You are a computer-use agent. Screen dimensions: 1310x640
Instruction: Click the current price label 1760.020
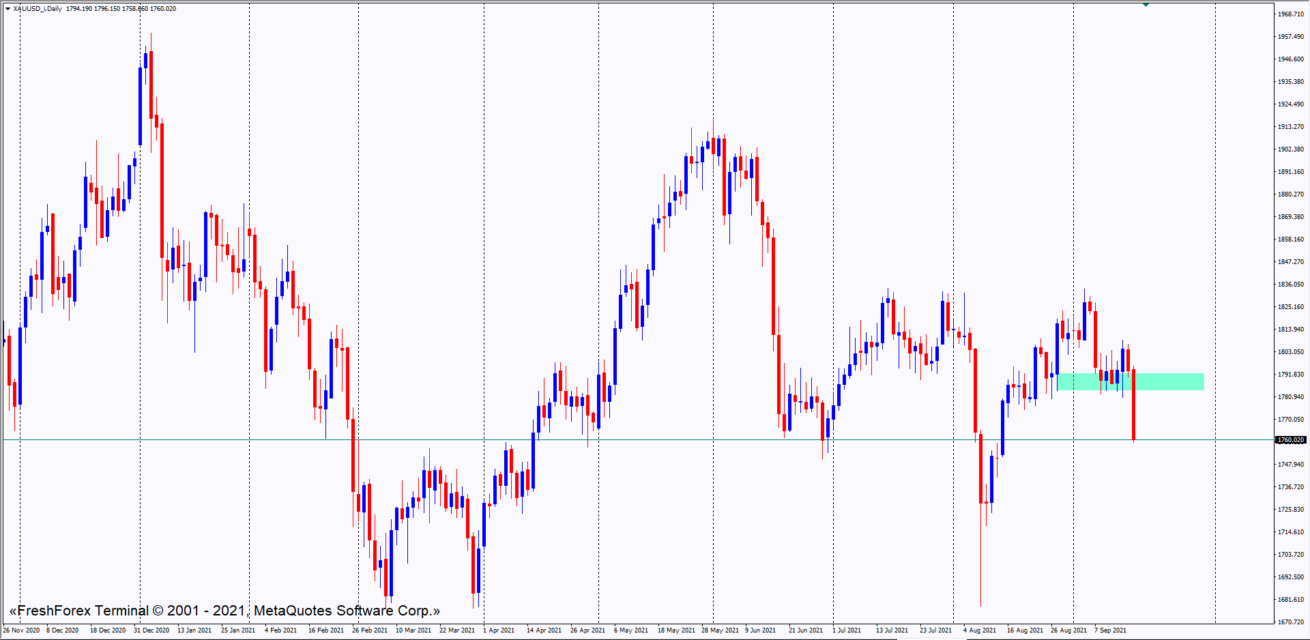pos(1290,440)
